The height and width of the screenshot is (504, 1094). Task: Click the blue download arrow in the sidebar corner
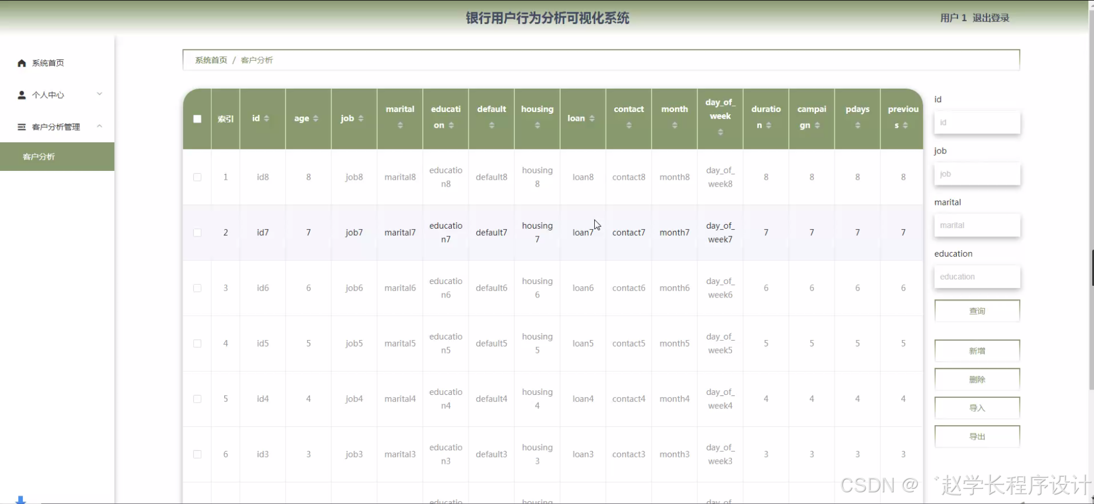[20, 500]
